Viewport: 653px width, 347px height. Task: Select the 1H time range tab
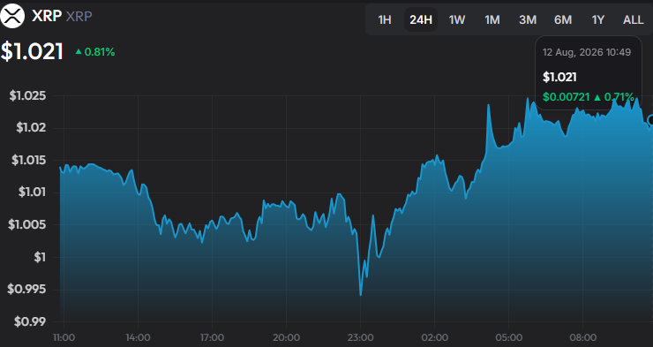tap(385, 19)
